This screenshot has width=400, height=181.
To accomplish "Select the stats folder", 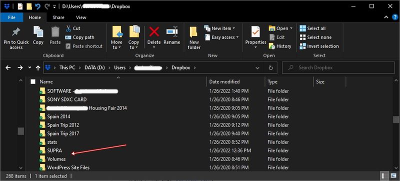I will (x=52, y=142).
